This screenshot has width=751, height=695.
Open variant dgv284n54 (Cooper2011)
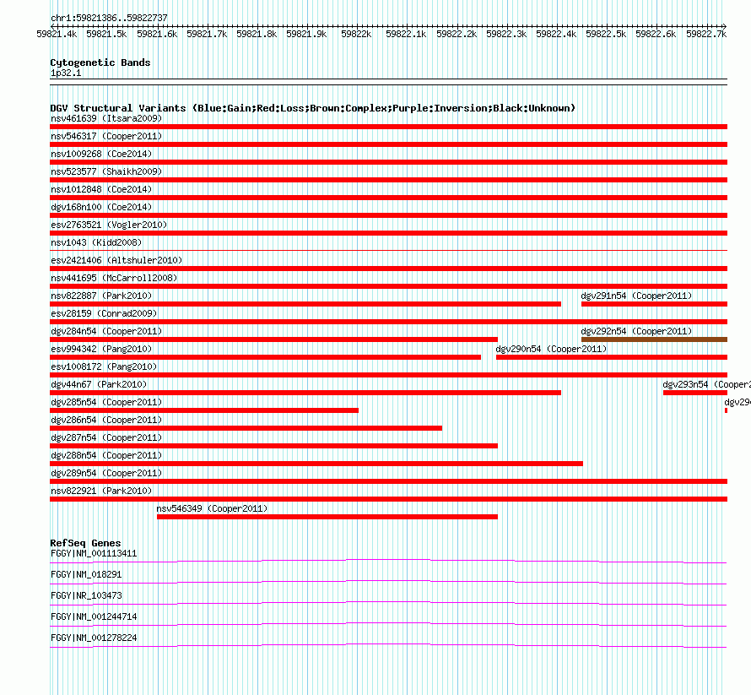coord(106,331)
